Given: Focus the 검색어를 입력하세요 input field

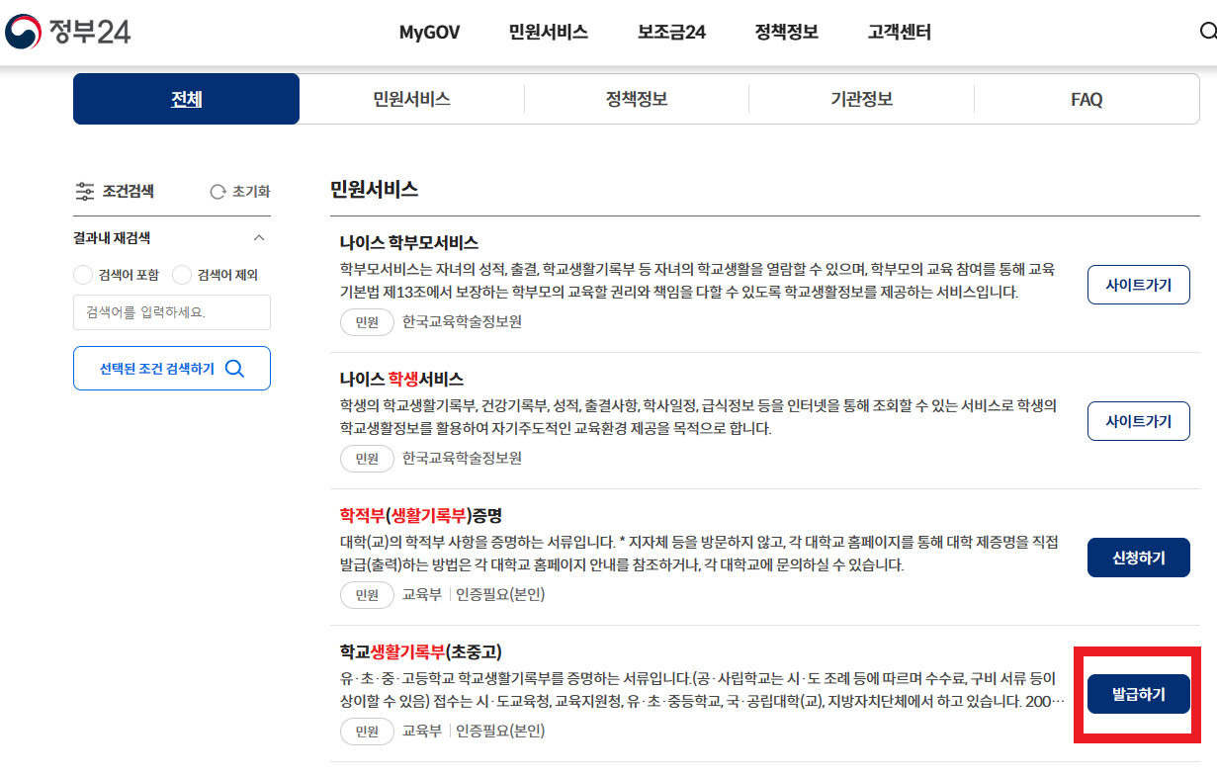Looking at the screenshot, I should 172,312.
